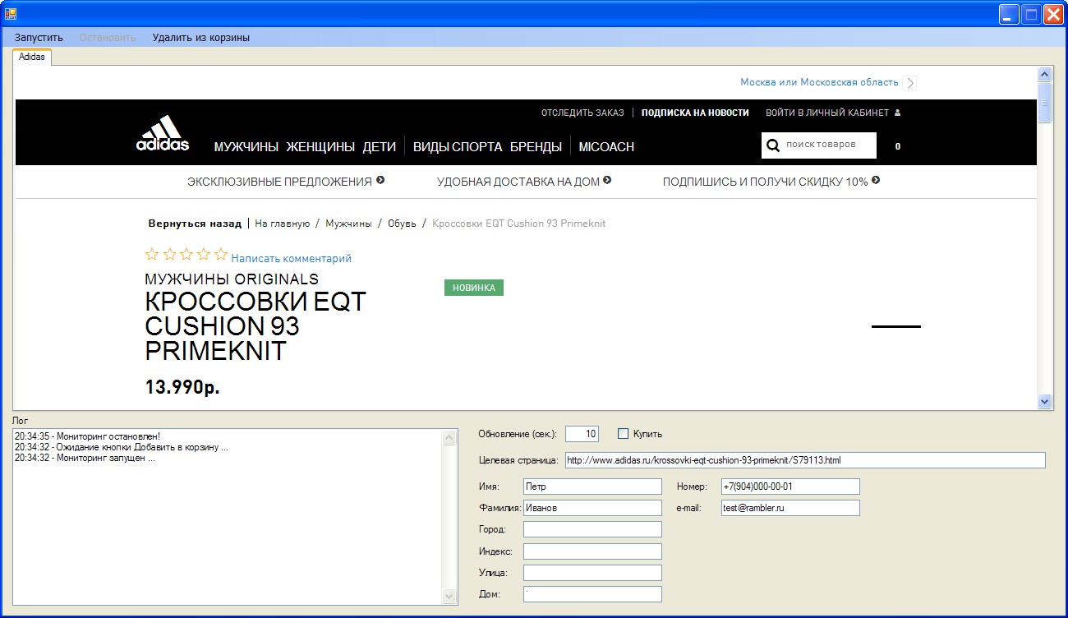The image size is (1068, 618).
Task: Click ОТСЛЕДИТЬ ЗАКАЗ link
Action: click(x=582, y=113)
